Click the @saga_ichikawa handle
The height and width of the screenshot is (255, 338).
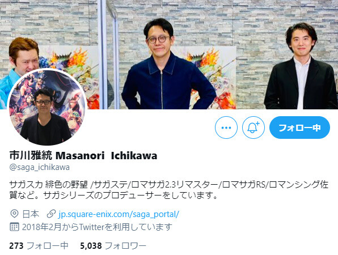tap(40, 167)
